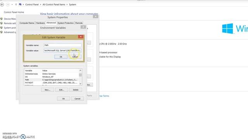Screen dimensions: 248x139
Task: Close the System Properties dialog
Action: [x=95, y=16]
